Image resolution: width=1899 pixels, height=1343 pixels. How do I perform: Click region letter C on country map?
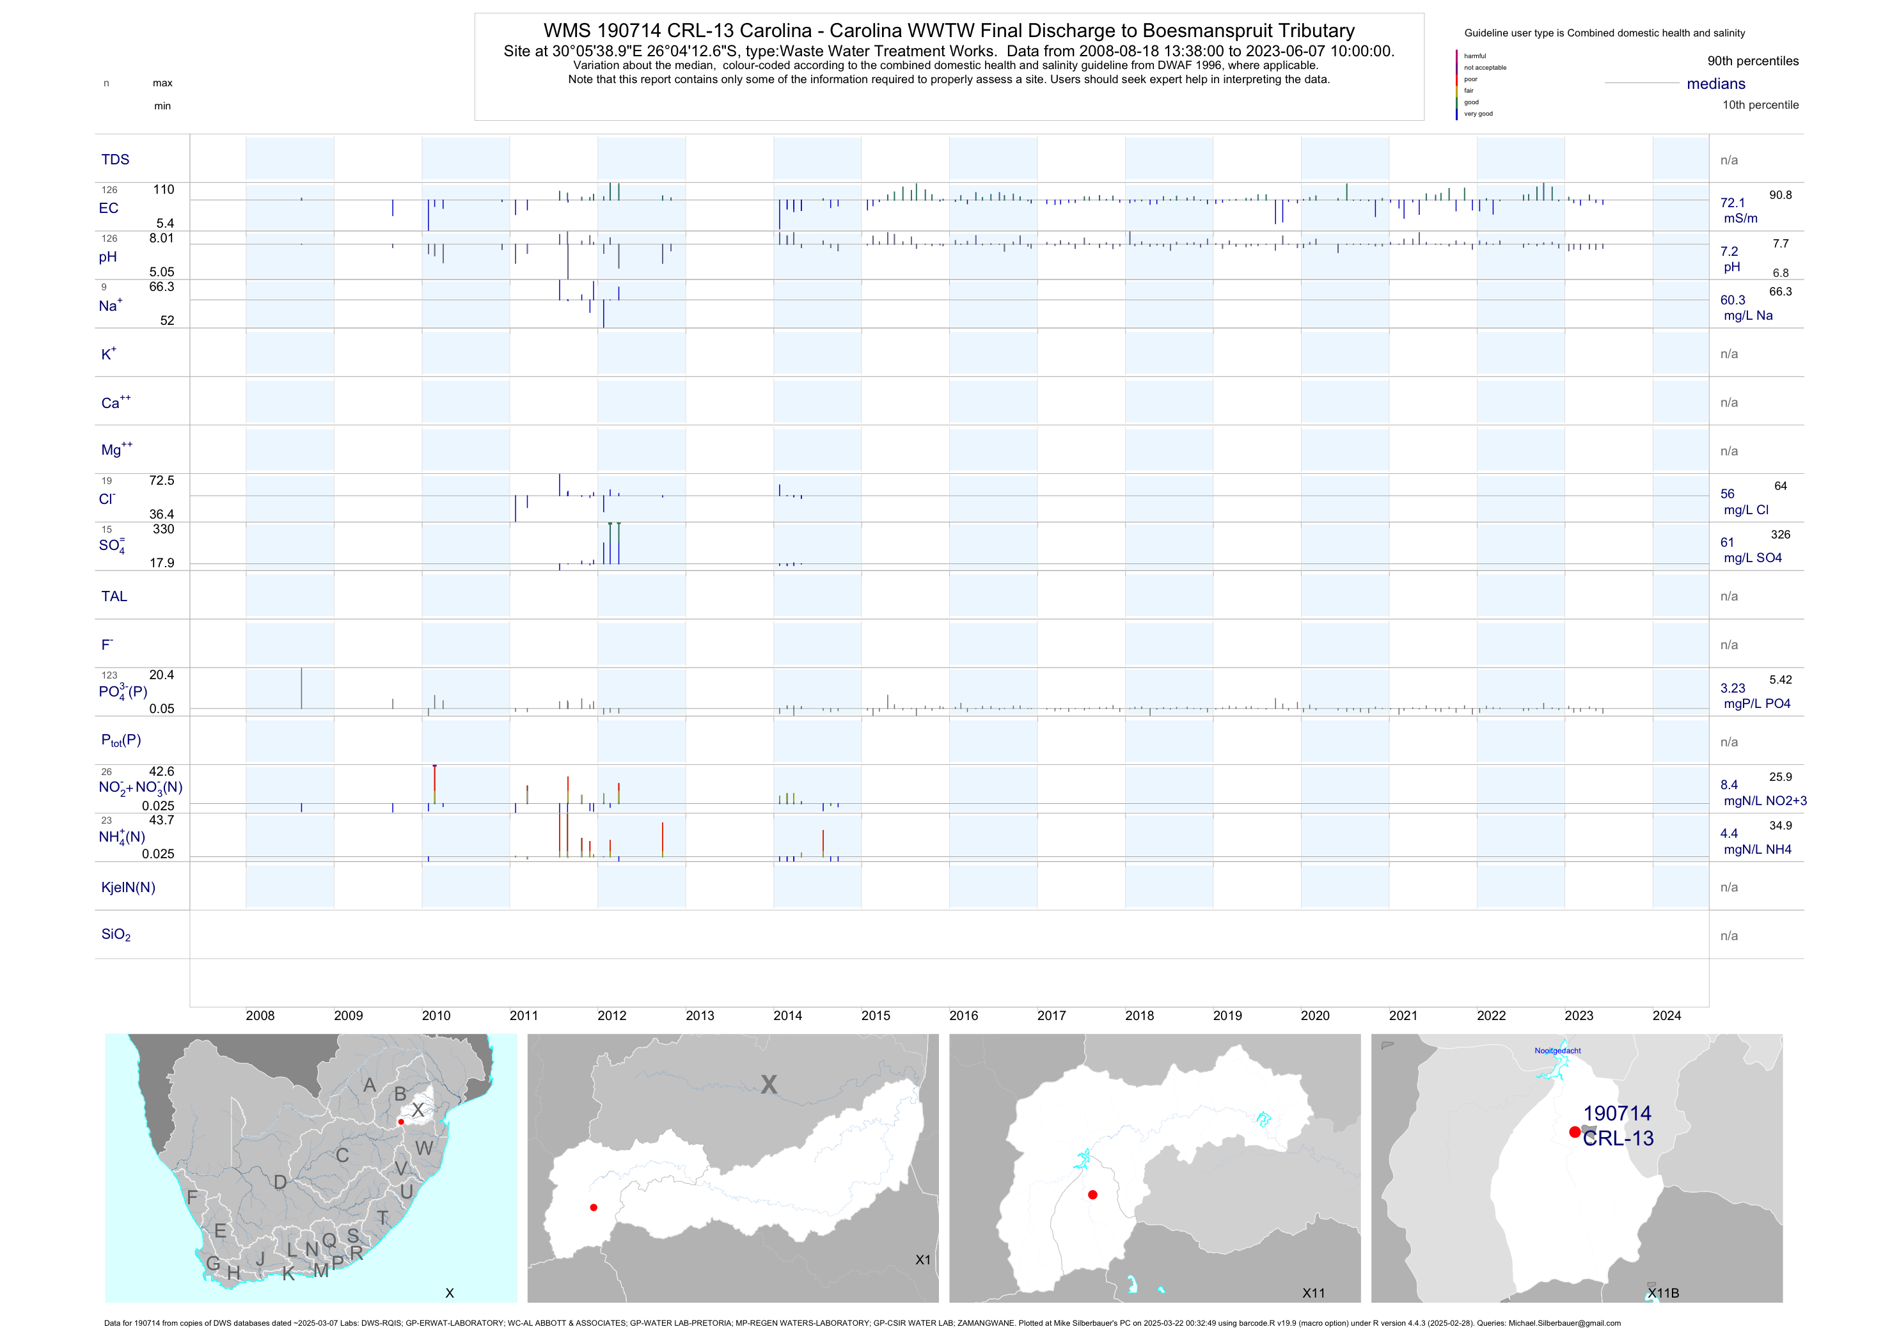tap(342, 1155)
